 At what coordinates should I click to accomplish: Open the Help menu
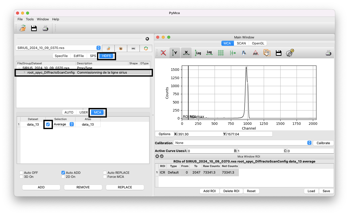point(56,19)
